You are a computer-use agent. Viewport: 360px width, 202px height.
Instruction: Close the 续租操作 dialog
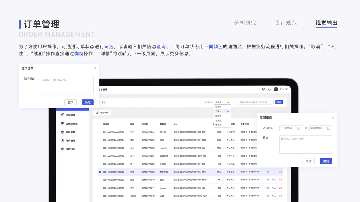click(x=333, y=117)
